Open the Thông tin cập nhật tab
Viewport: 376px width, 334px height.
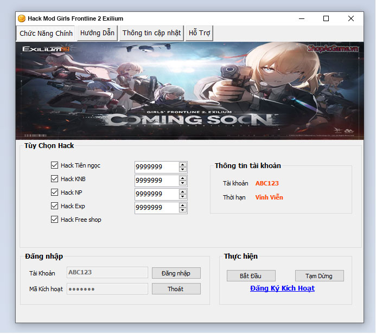point(151,33)
